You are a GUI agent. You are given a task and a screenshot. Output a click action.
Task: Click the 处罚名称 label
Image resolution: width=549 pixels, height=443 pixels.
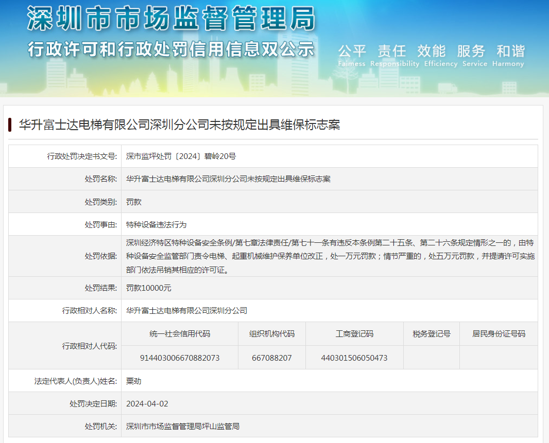(101, 179)
